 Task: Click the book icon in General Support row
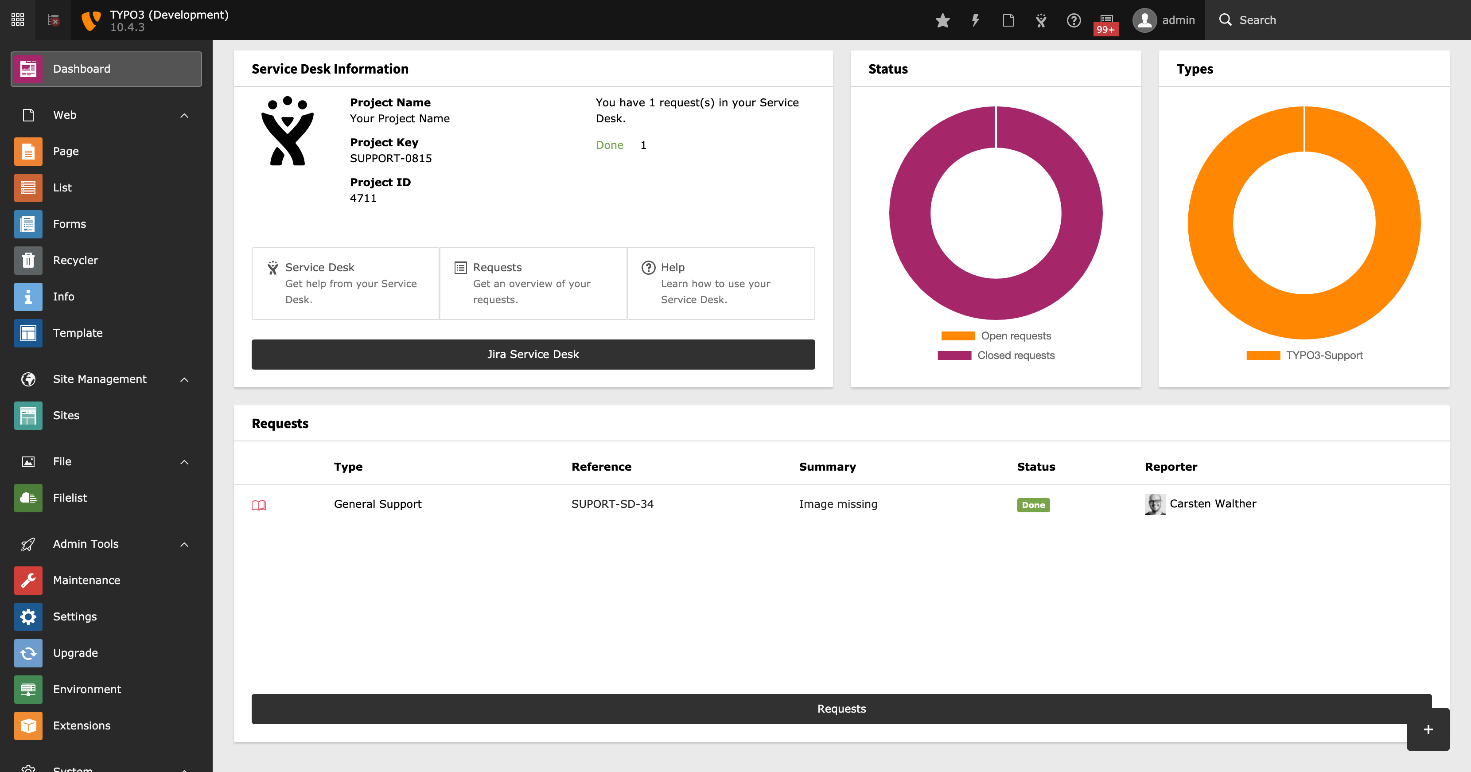259,505
